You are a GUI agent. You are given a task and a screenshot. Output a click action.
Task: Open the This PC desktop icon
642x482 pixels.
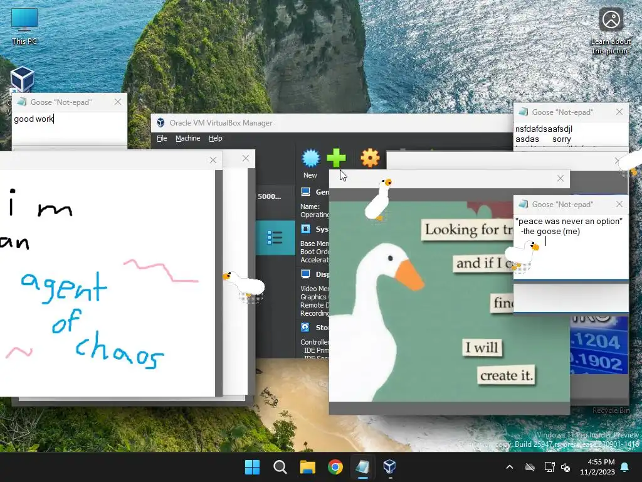24,26
